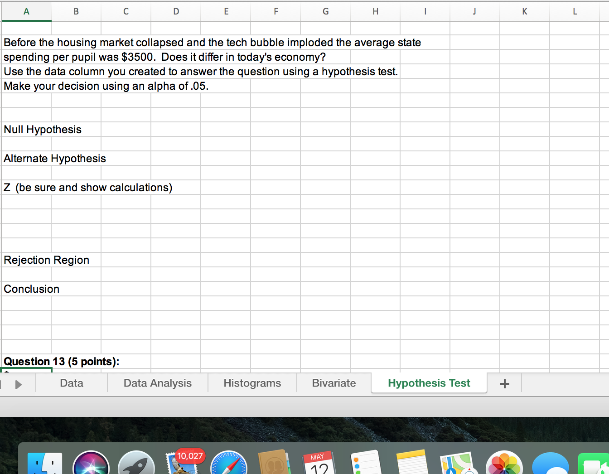Add a new sheet with plus button

point(505,384)
